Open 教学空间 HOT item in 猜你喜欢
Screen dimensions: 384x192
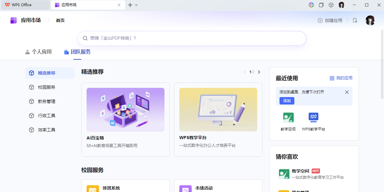[314, 174]
